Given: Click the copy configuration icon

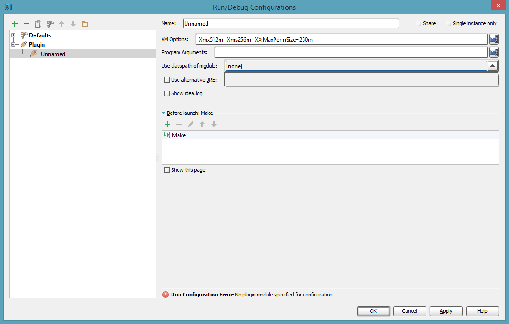Looking at the screenshot, I should coord(38,24).
